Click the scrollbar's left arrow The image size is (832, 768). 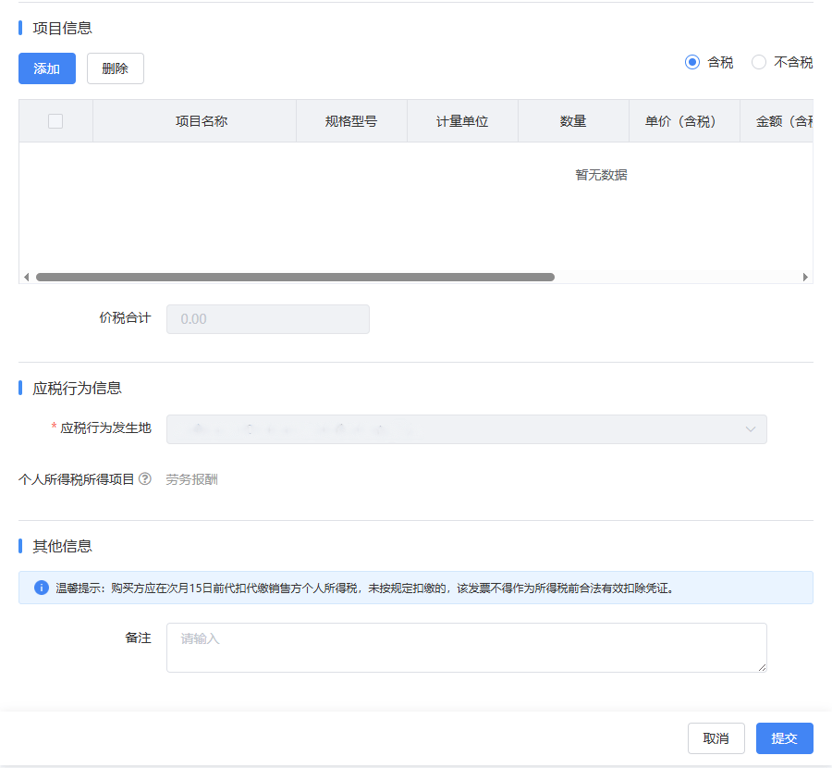[x=26, y=277]
